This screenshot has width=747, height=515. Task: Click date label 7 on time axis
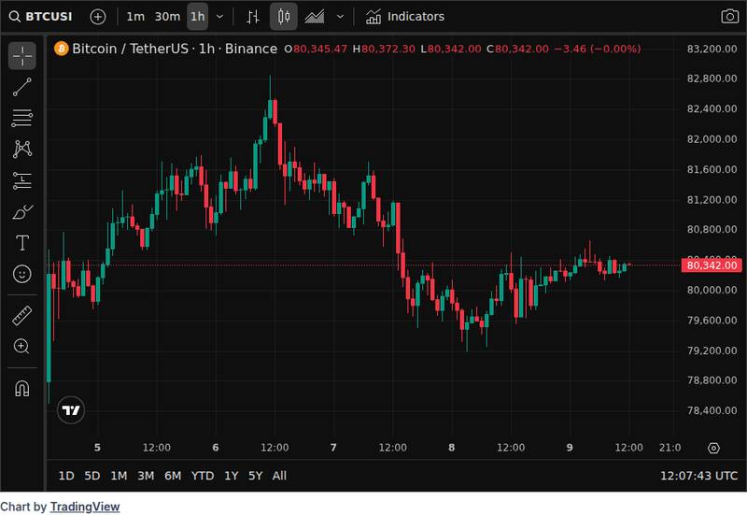pos(333,448)
